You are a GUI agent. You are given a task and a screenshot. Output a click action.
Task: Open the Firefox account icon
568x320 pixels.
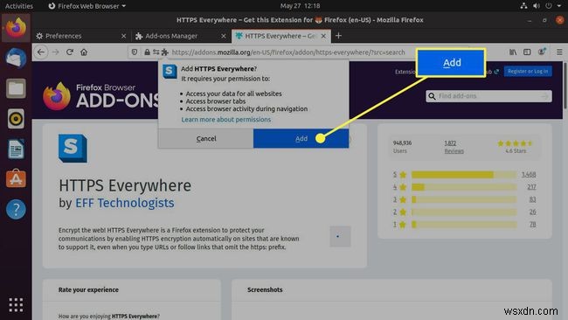point(542,52)
